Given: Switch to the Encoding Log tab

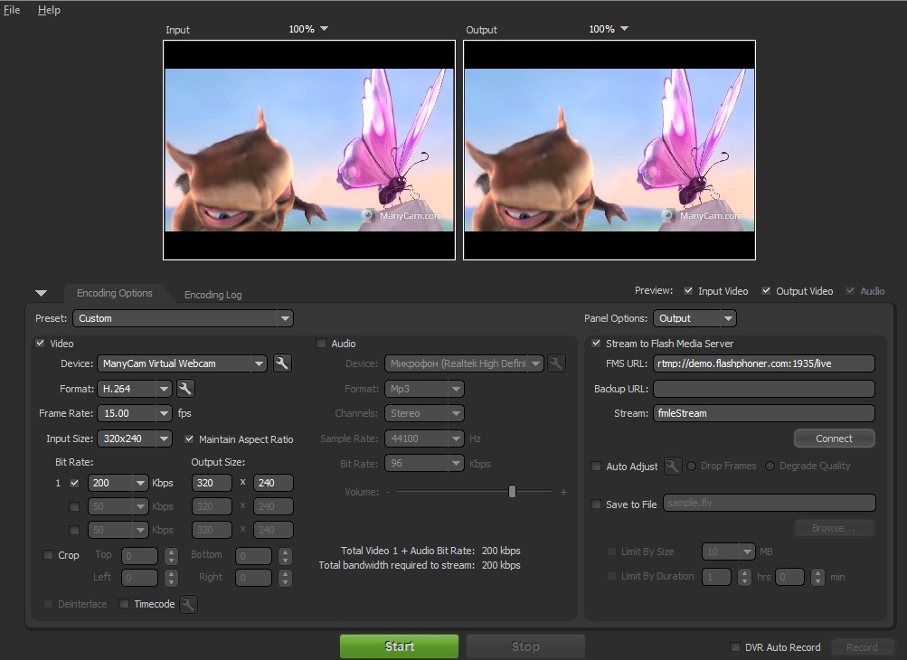Looking at the screenshot, I should click(213, 295).
